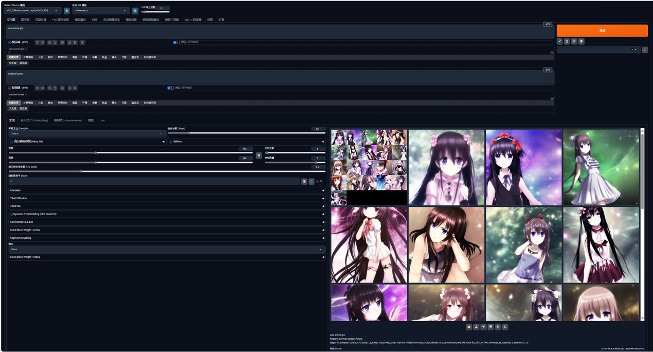This screenshot has height=352, width=653.
Task: Expand the ADetailer section
Action: [x=167, y=190]
